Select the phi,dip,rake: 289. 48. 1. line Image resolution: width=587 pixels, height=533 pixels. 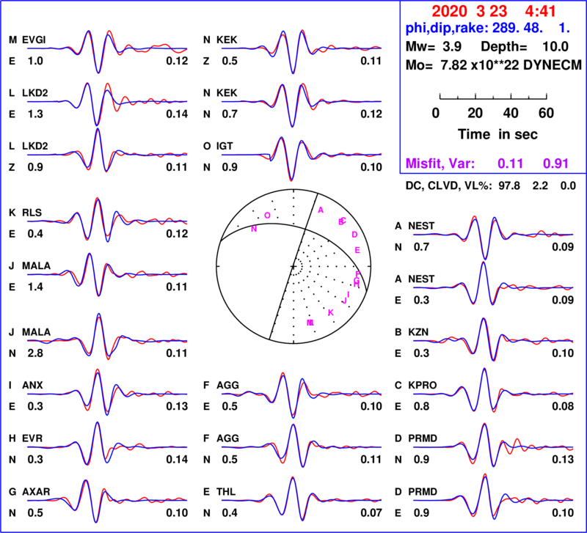[488, 28]
